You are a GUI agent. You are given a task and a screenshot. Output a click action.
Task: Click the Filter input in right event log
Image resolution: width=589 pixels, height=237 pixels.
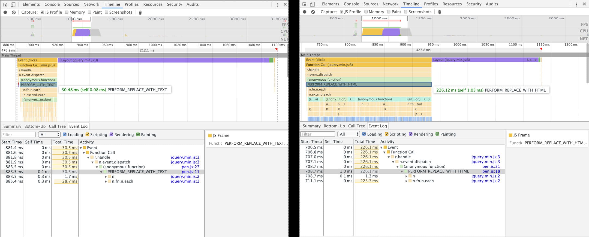318,134
